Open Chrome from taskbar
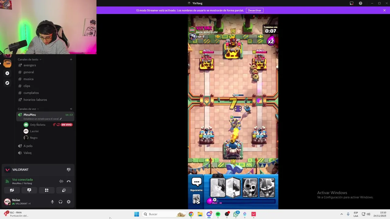 [x=191, y=214]
